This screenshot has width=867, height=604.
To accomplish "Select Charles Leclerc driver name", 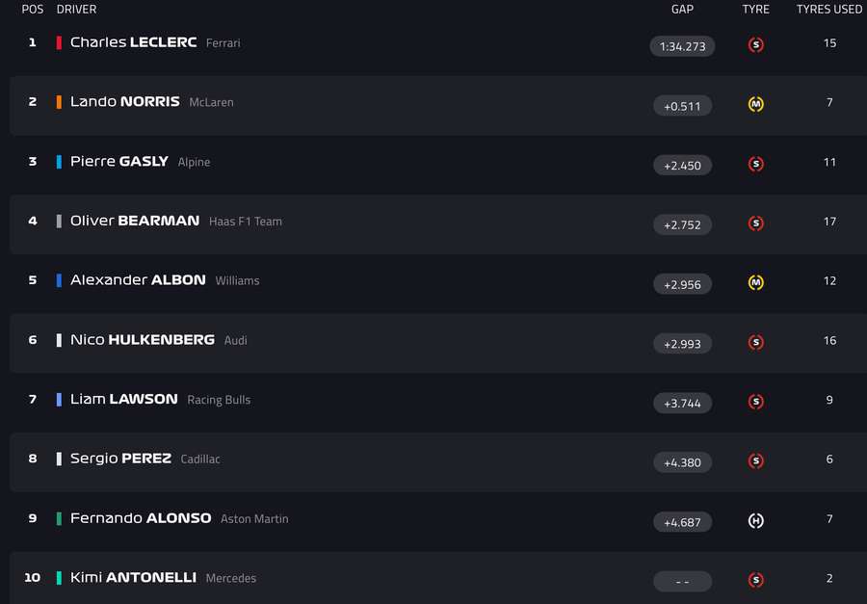I will 133,43.
